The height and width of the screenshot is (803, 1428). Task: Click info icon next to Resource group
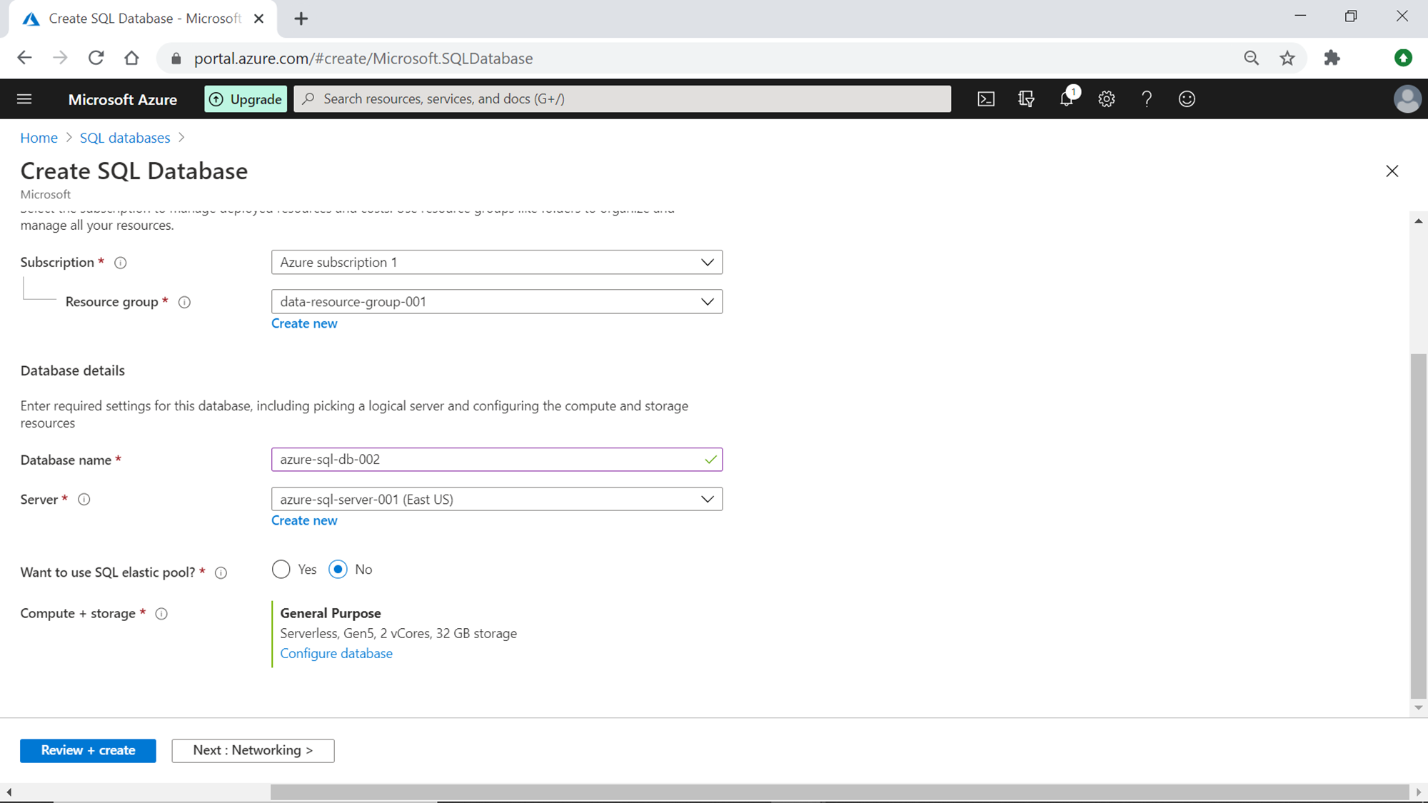pos(184,302)
